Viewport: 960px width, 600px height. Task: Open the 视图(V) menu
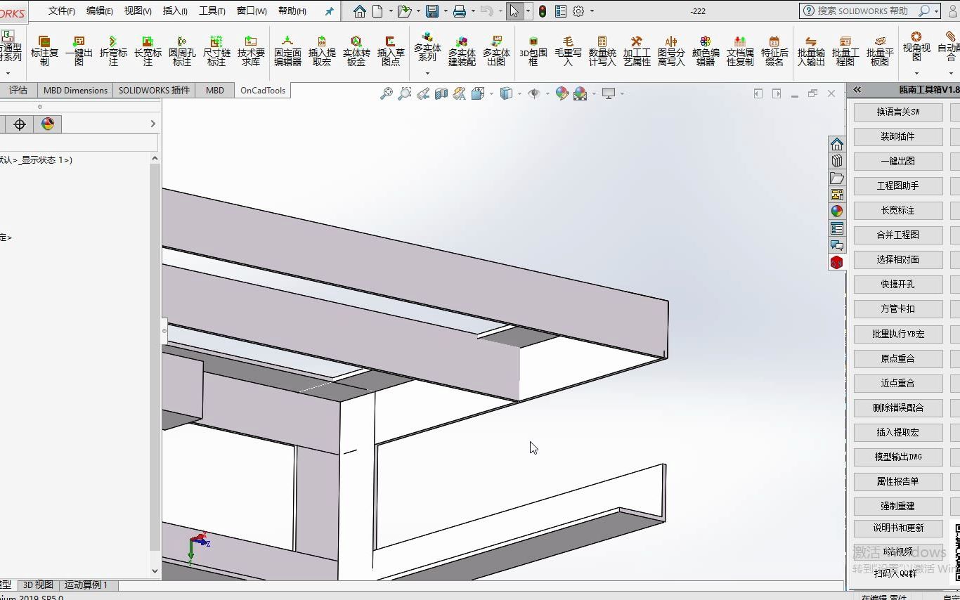point(138,11)
